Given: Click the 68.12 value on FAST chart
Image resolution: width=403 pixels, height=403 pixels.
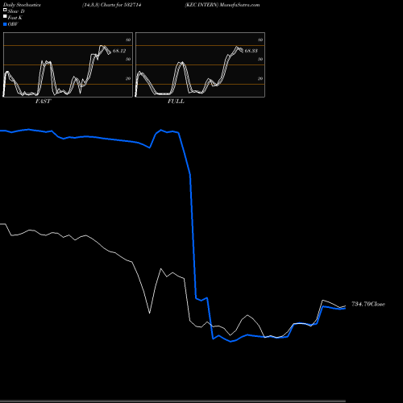Looking at the screenshot, I should tap(119, 51).
